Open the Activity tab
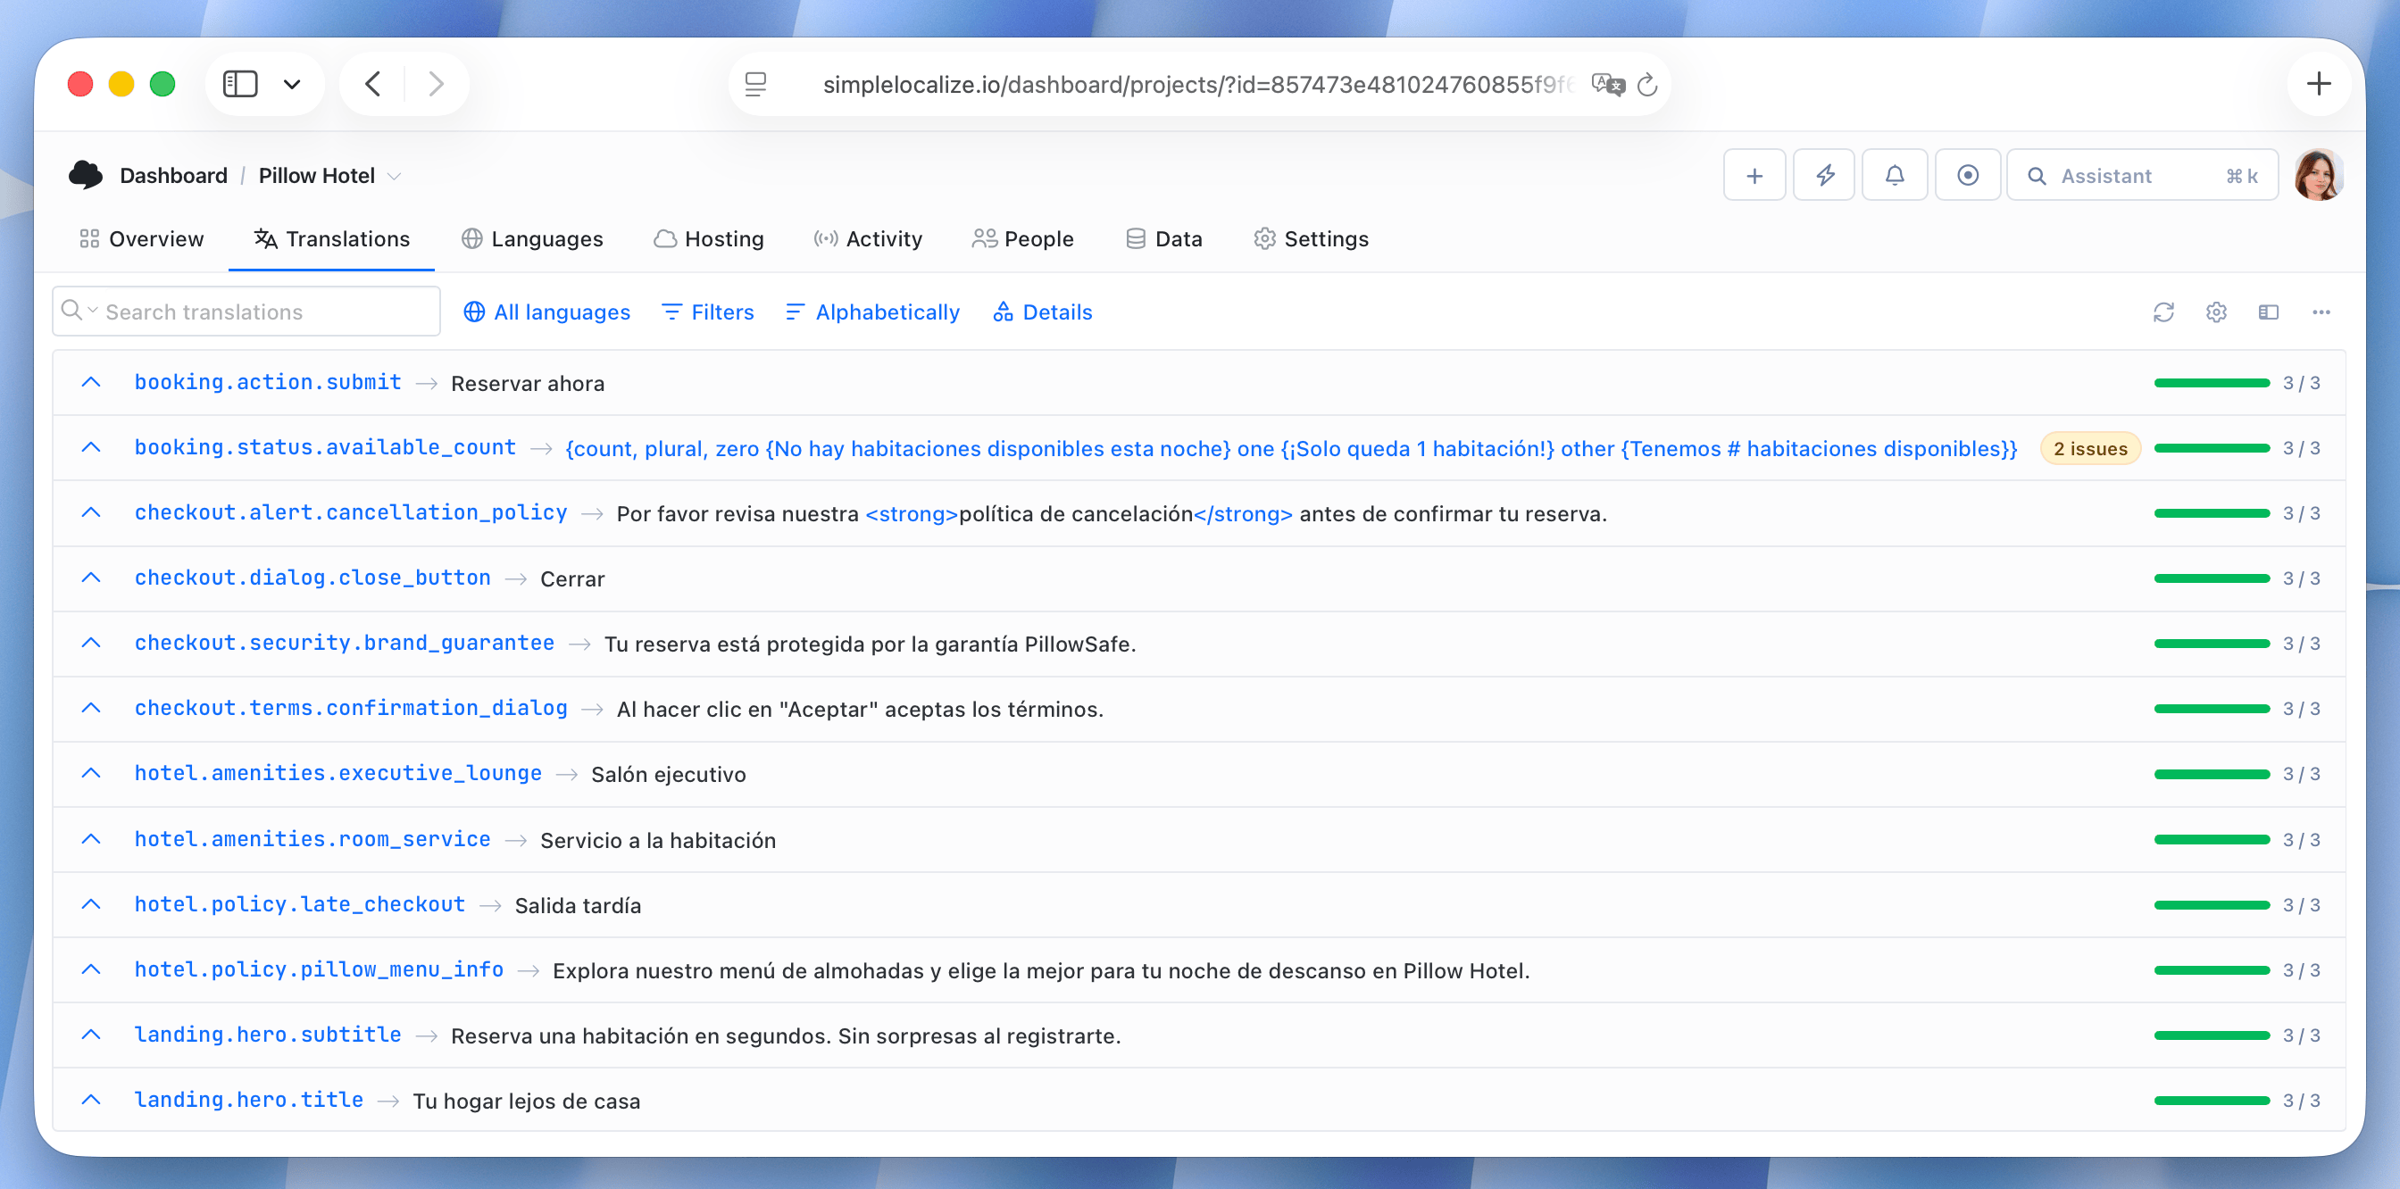 [867, 238]
